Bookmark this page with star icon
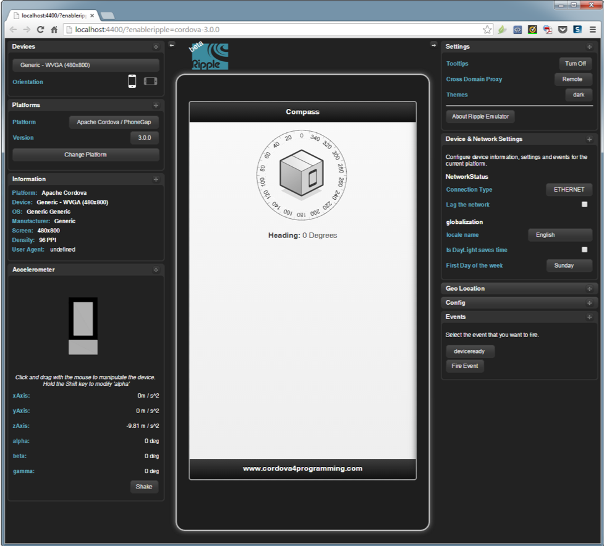This screenshot has height=546, width=604. pos(487,30)
